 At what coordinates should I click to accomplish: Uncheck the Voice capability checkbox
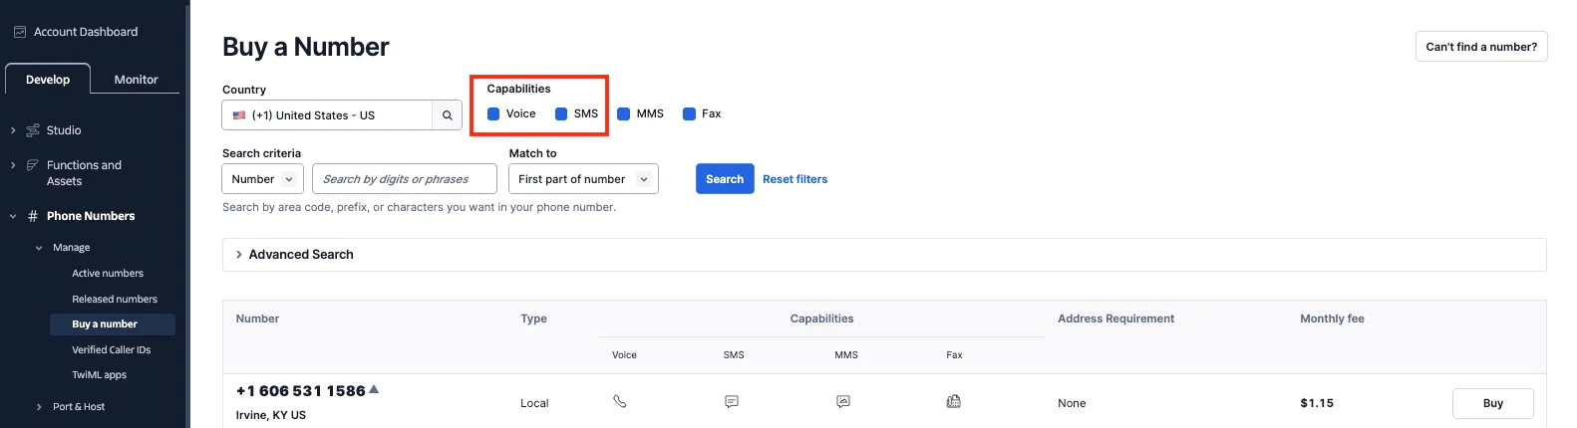(493, 113)
